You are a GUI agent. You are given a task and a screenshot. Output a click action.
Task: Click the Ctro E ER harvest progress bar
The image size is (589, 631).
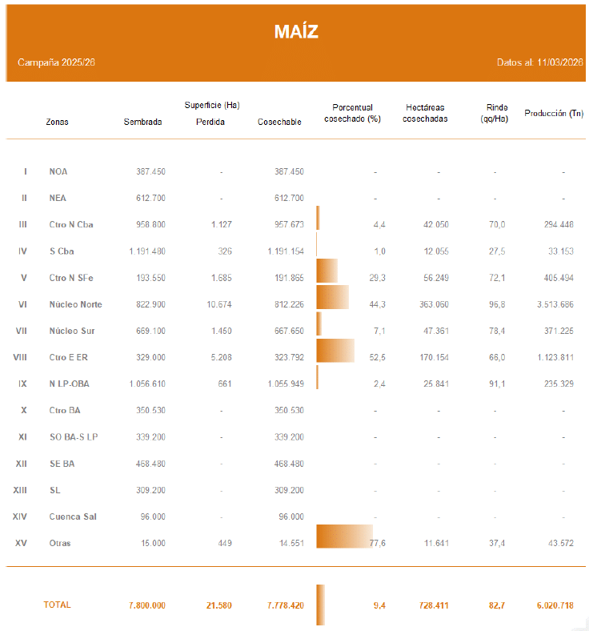[x=335, y=351]
